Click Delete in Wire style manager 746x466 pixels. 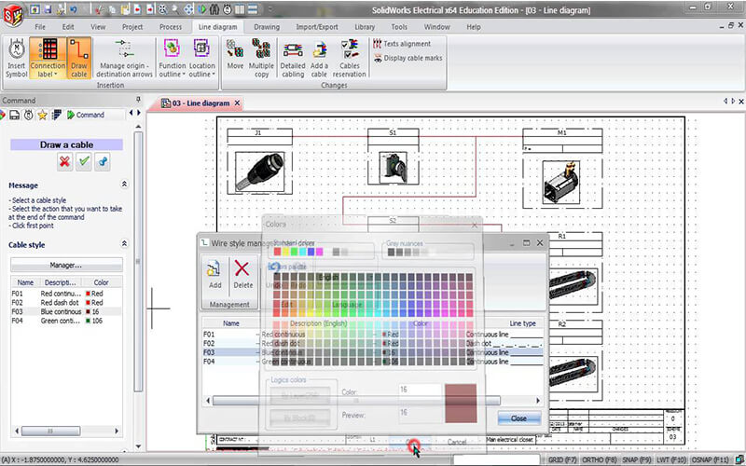[242, 273]
